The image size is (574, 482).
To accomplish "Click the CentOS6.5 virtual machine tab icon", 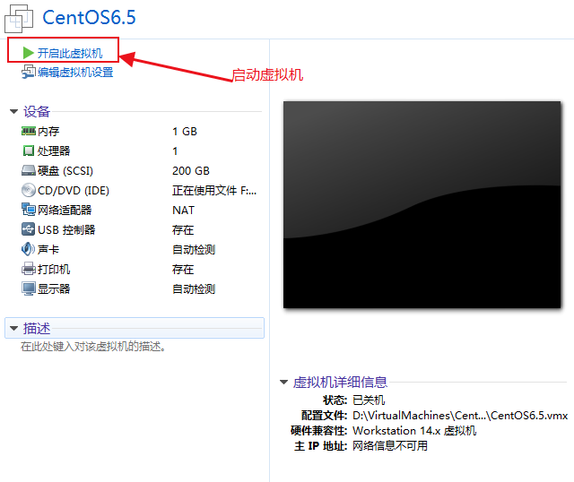I will coord(18,18).
